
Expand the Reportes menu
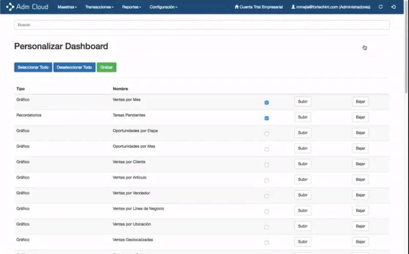click(x=131, y=7)
